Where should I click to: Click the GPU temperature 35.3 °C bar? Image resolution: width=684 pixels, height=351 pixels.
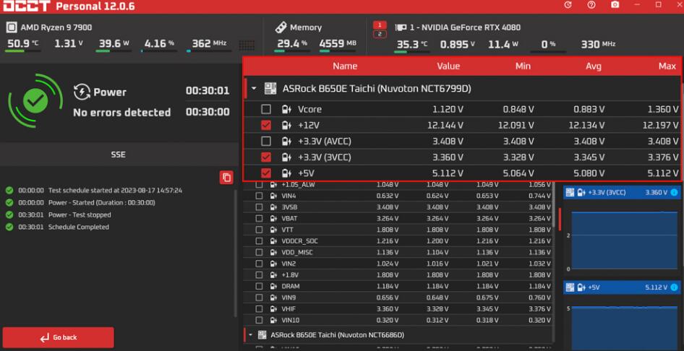coord(412,52)
